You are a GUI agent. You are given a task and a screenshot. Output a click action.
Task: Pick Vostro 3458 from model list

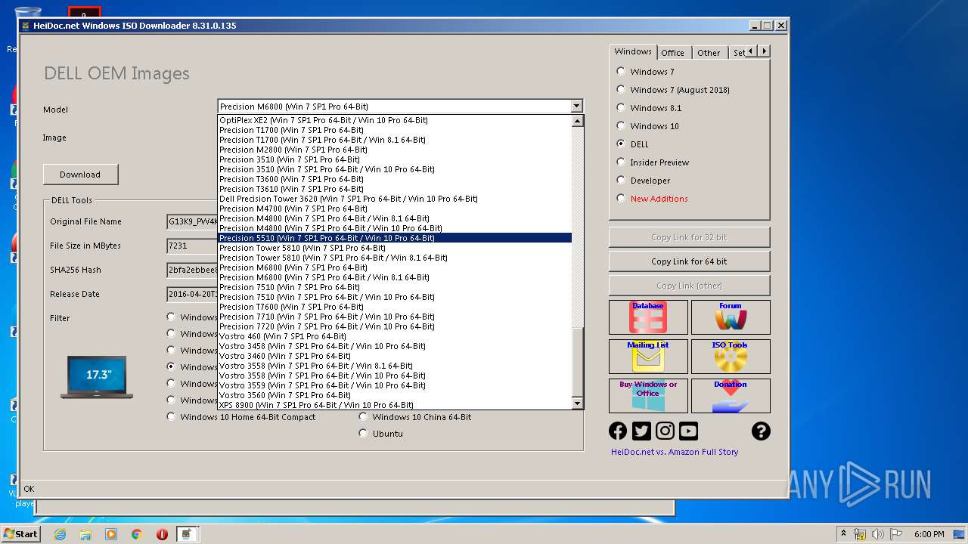pos(395,346)
